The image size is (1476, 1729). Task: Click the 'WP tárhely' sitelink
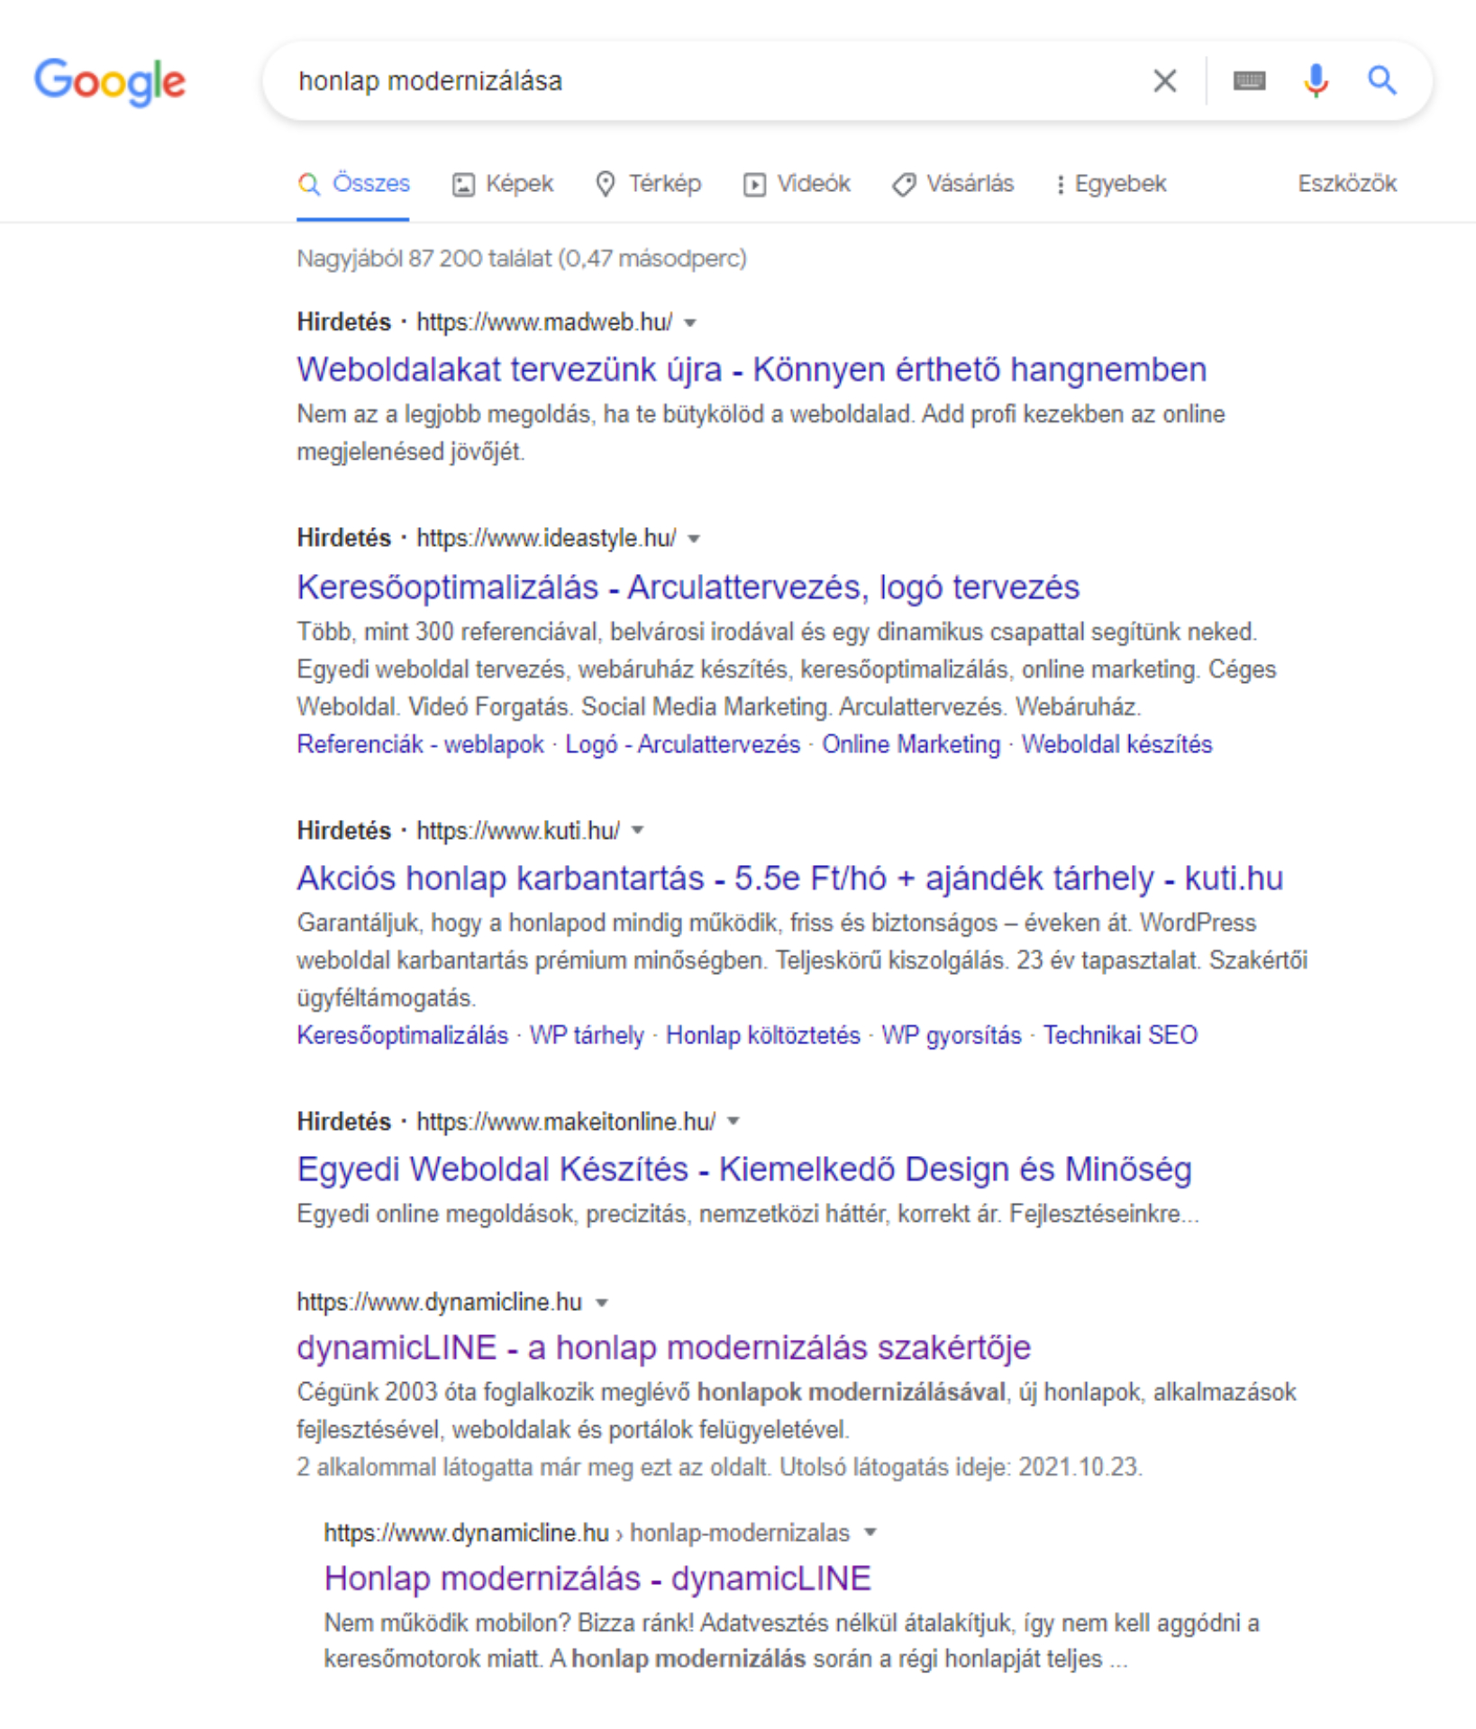coord(587,1036)
